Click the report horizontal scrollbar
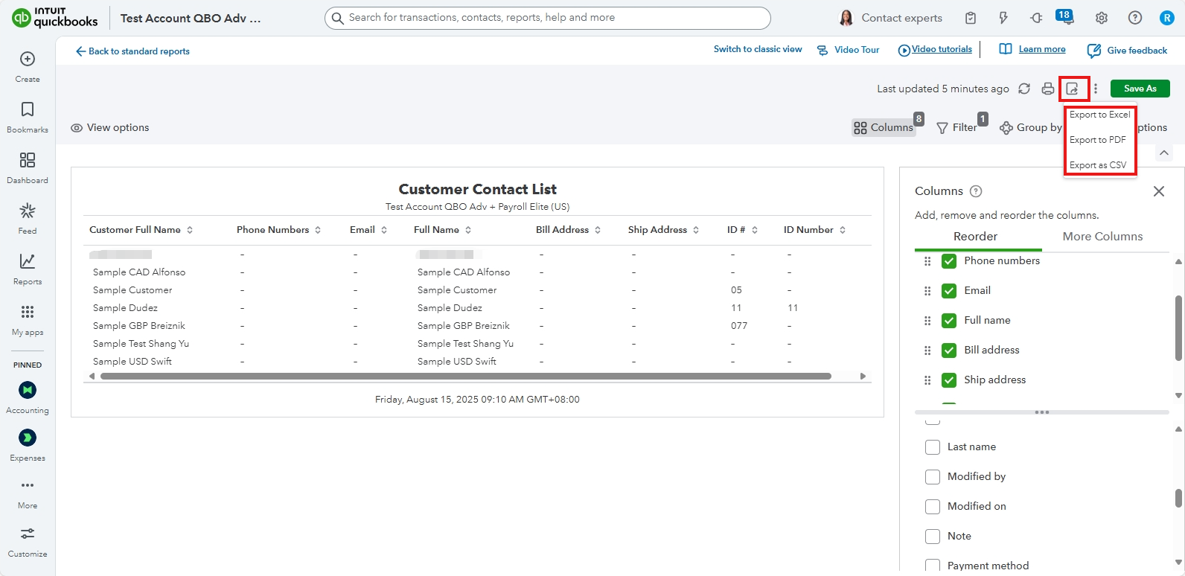Image resolution: width=1185 pixels, height=576 pixels. pyautogui.click(x=465, y=377)
